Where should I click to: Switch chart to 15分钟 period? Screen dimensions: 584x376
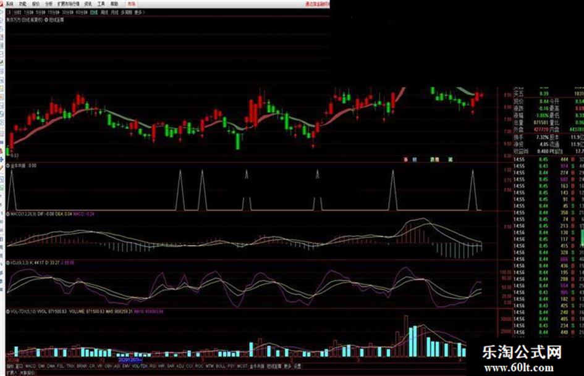pos(54,12)
